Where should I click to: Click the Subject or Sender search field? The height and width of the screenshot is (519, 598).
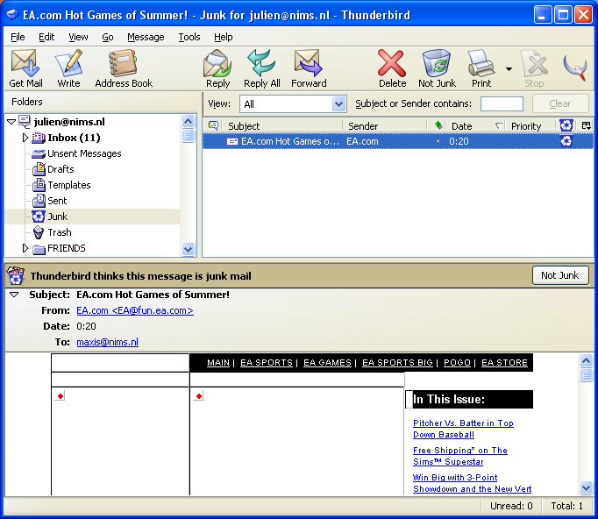tap(502, 103)
